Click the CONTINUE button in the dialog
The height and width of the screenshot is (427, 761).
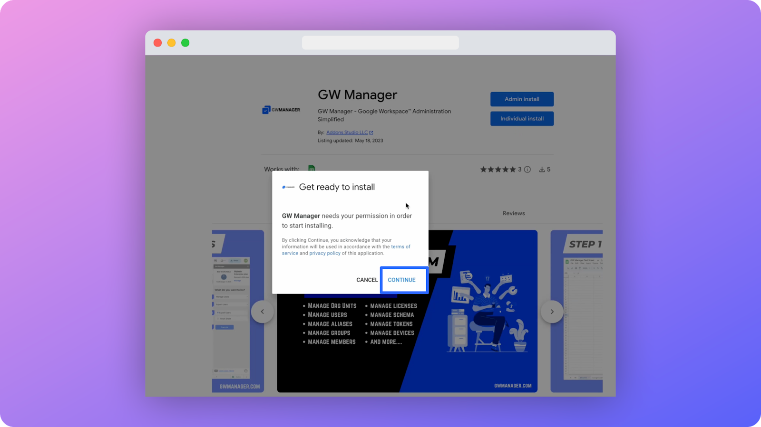[x=404, y=280]
